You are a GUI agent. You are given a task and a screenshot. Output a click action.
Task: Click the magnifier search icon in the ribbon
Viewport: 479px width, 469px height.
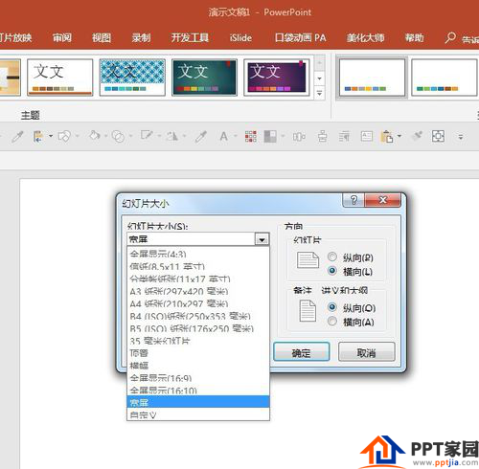pyautogui.click(x=450, y=37)
